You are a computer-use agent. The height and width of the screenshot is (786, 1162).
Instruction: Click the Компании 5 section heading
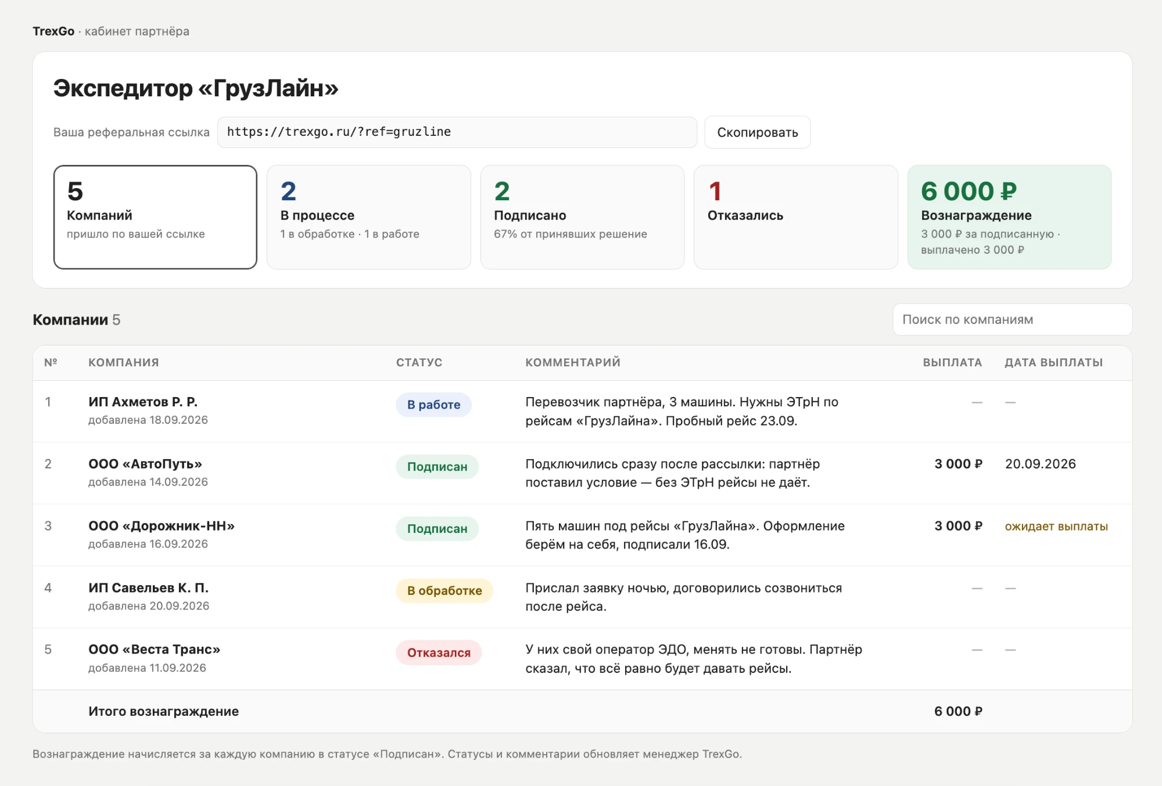click(x=76, y=320)
